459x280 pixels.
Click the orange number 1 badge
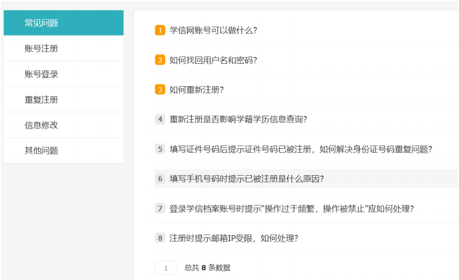pos(160,30)
